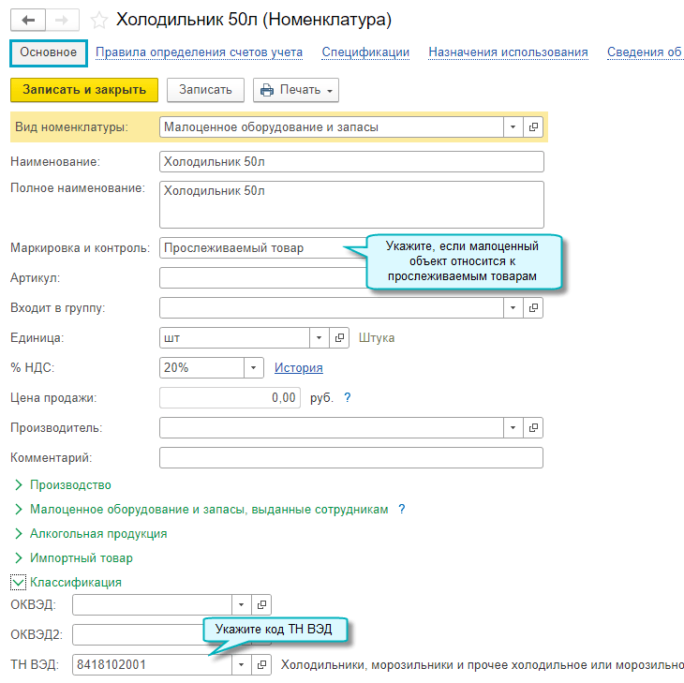Viewport: 684px width, 683px height.
Task: Click into the ОКВЭД2 field
Action: click(x=138, y=634)
